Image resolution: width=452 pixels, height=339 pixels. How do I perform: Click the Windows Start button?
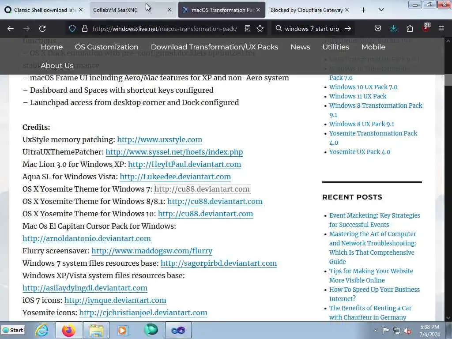(x=13, y=330)
